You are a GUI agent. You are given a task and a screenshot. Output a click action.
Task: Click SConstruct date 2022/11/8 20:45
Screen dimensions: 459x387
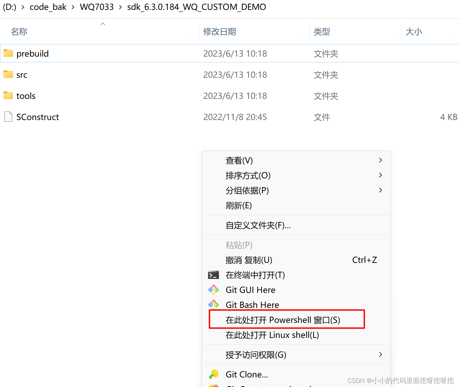[x=235, y=117]
